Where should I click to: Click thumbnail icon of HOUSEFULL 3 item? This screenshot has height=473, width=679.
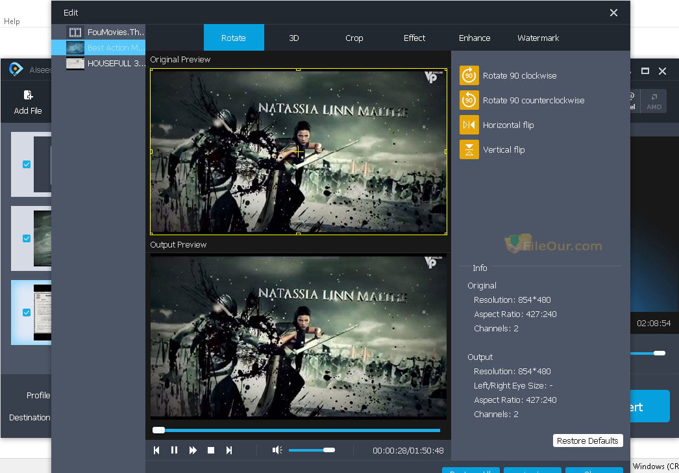coord(75,63)
